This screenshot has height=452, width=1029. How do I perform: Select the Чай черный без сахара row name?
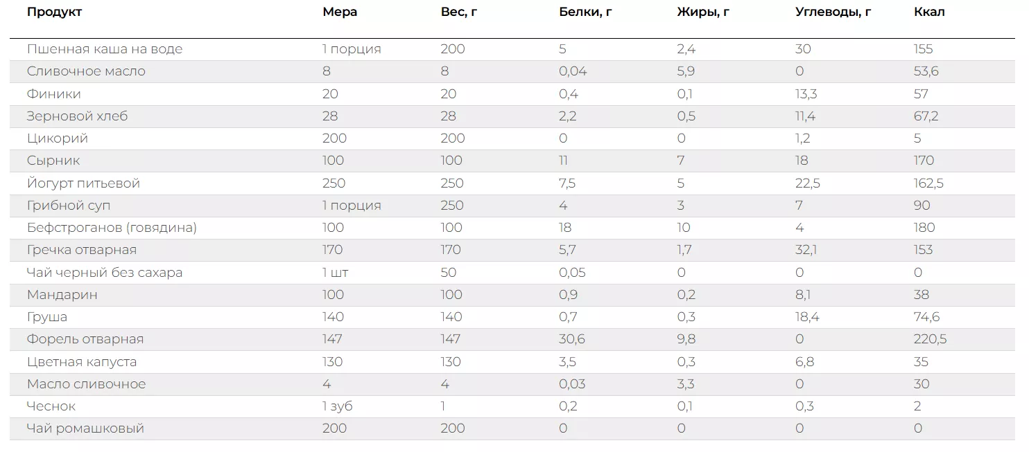(105, 273)
